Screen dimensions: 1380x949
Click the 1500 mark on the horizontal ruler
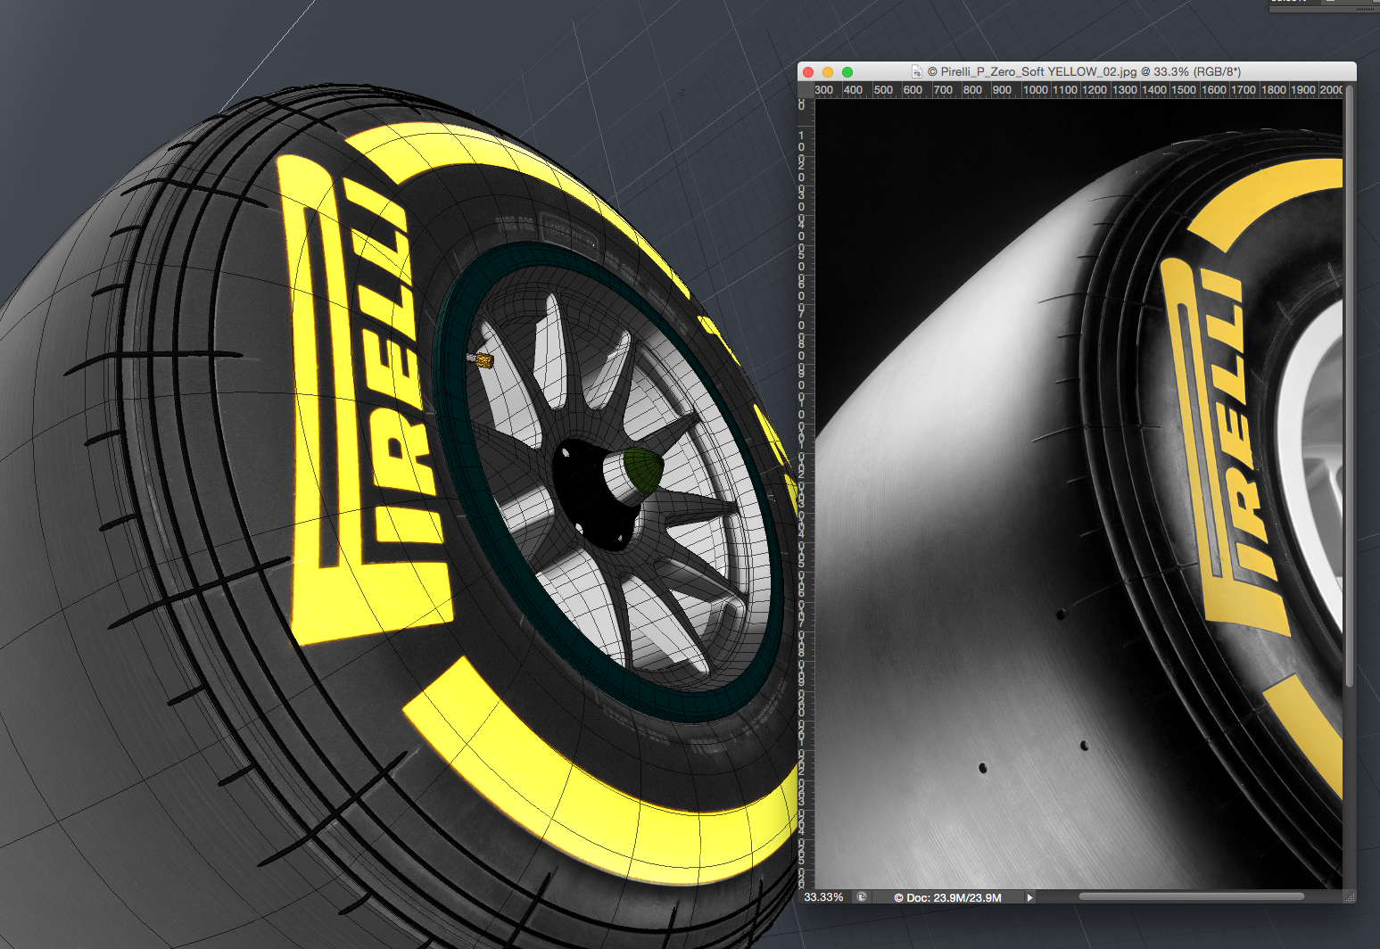[x=1184, y=90]
